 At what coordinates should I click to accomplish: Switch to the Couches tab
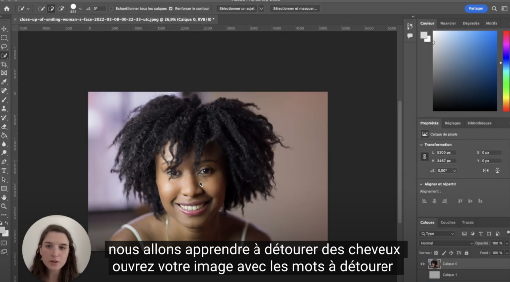pyautogui.click(x=448, y=222)
